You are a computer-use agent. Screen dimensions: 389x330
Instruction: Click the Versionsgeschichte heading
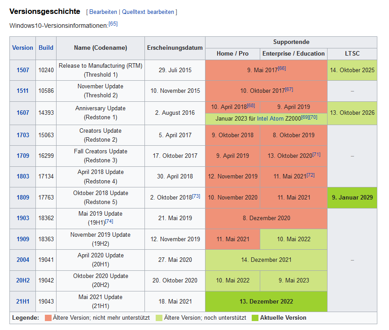coord(45,11)
